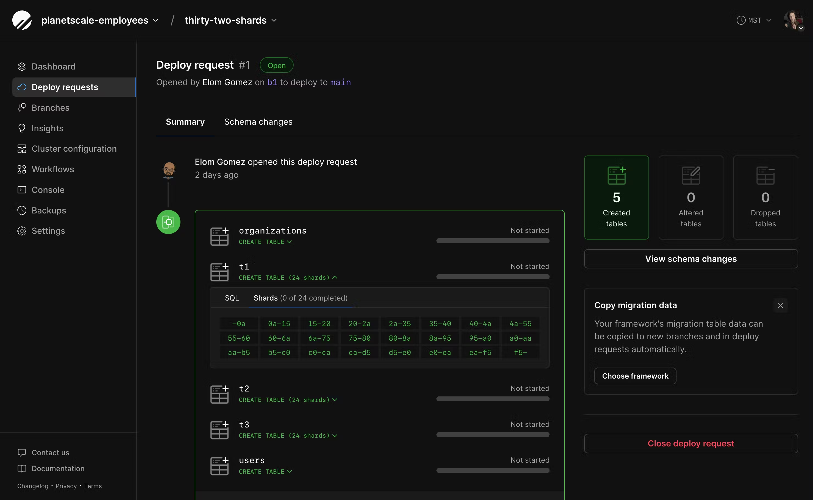
Task: Switch to the SQL tab for t1
Action: tap(232, 298)
